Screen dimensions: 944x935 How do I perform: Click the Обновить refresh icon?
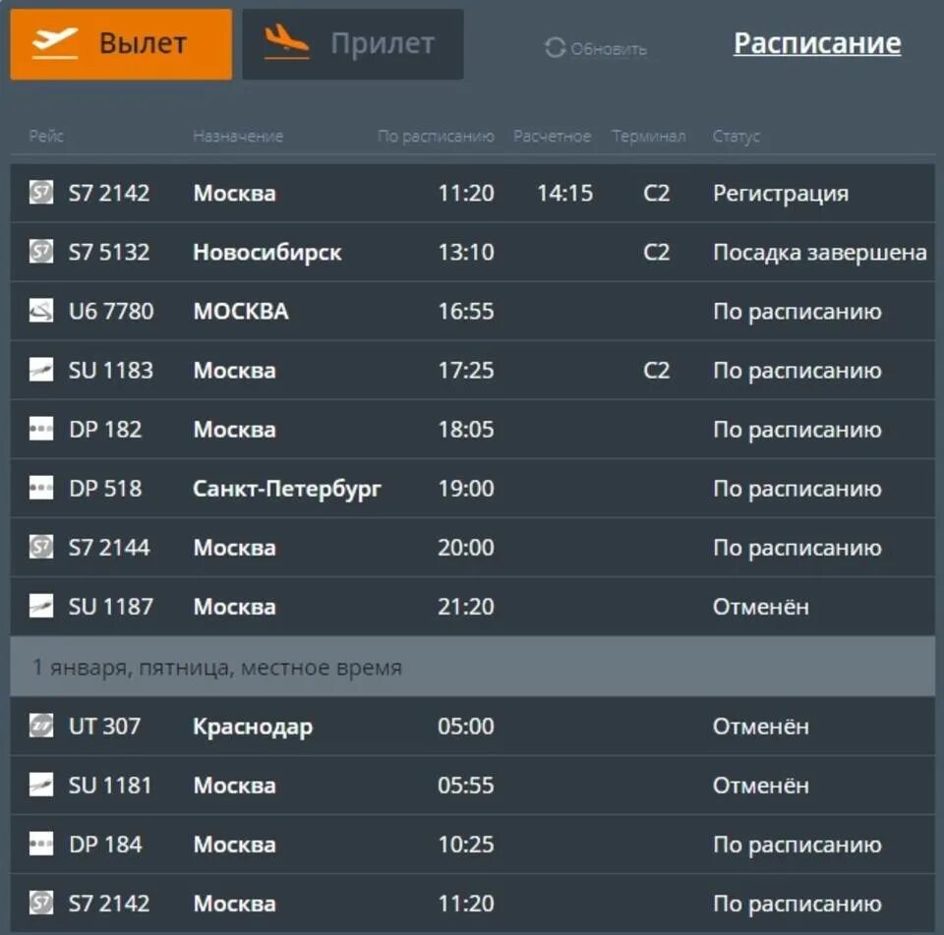point(555,48)
